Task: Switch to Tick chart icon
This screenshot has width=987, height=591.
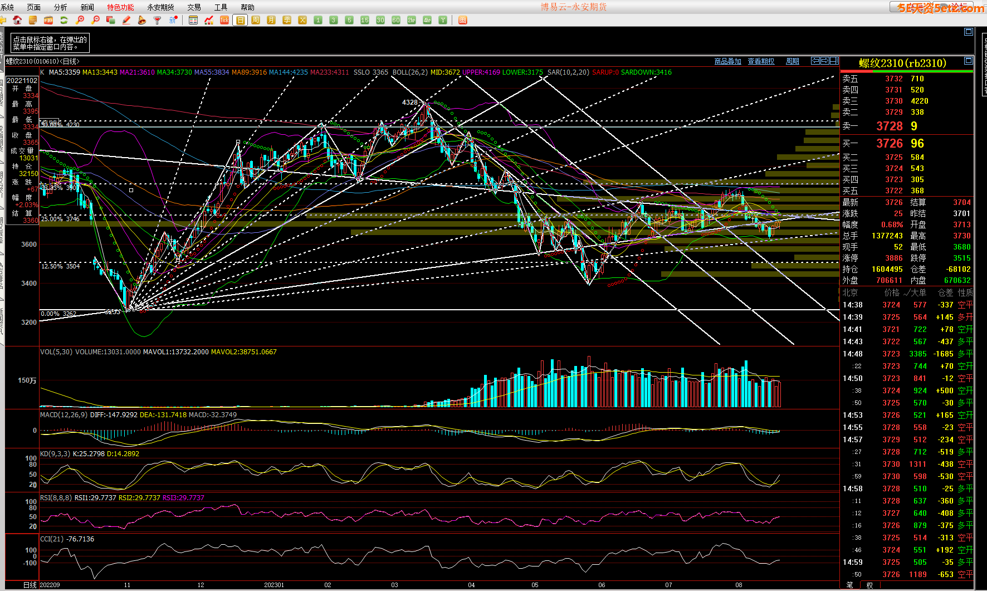Action: [224, 20]
